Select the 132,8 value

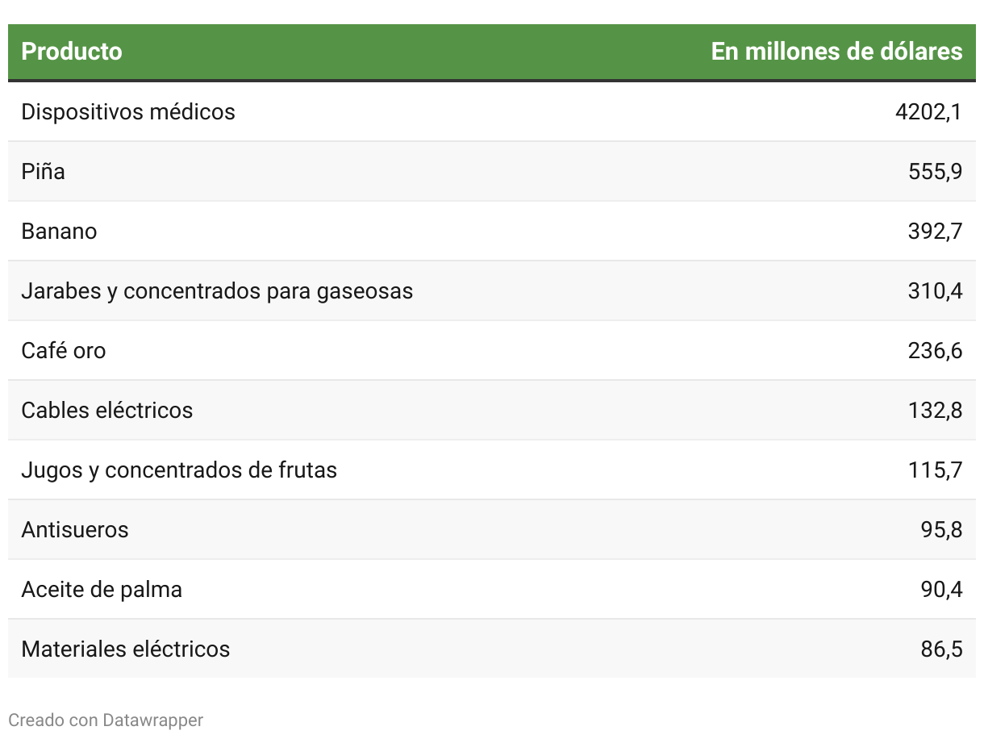(935, 410)
